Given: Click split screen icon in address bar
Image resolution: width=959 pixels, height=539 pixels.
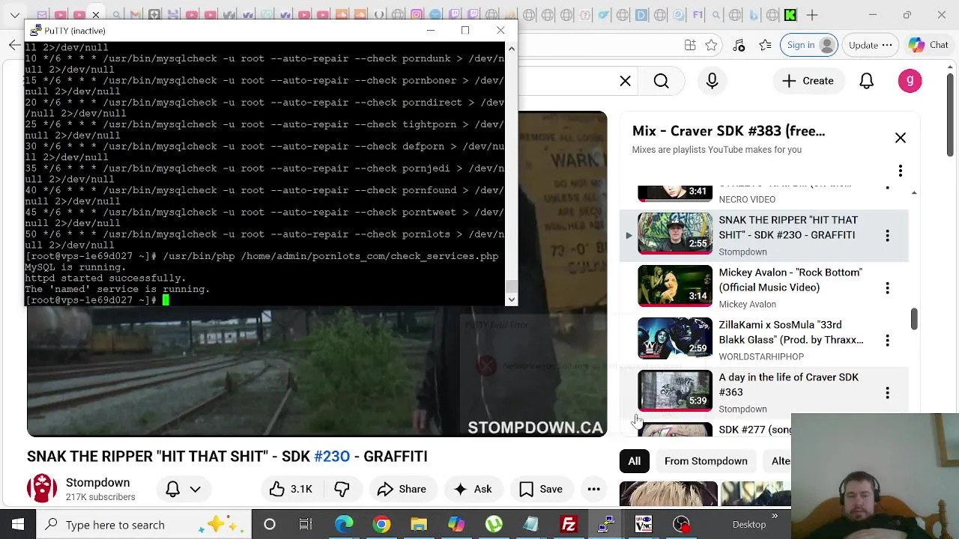Looking at the screenshot, I should [x=690, y=45].
